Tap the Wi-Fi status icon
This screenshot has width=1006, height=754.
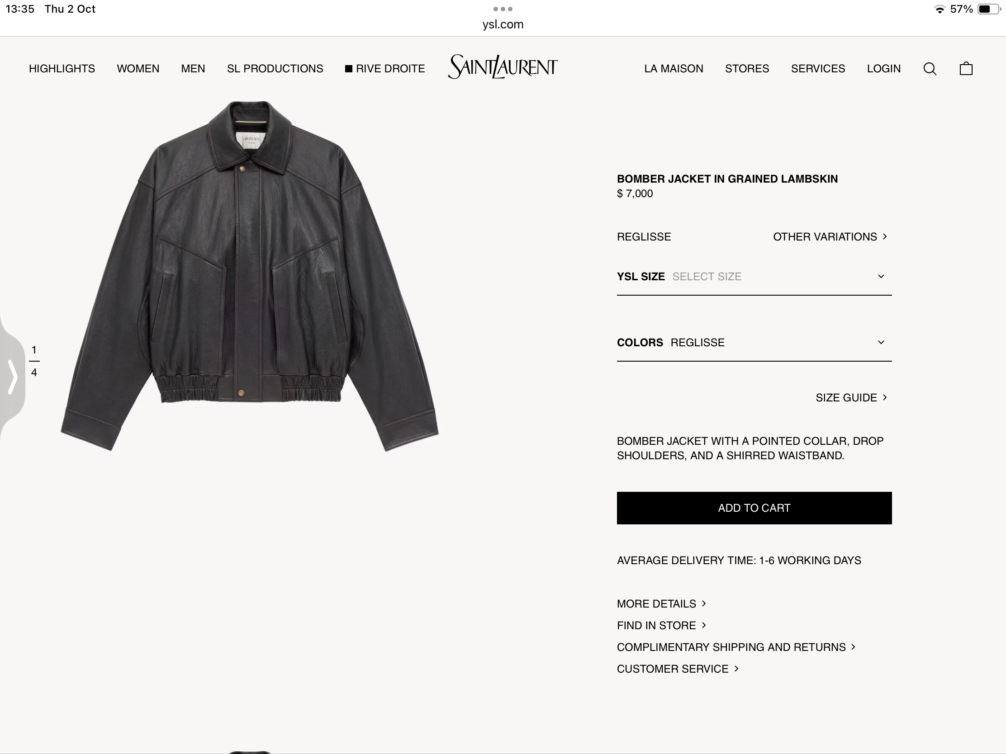940,9
